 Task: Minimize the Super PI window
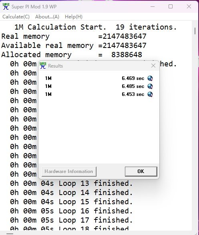[x=153, y=6]
